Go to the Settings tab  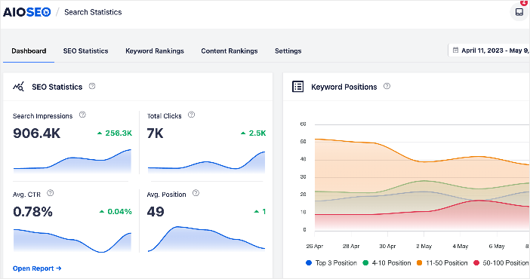288,51
